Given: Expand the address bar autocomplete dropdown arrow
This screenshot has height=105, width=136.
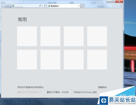Looking at the screenshot, I should tap(42, 6).
